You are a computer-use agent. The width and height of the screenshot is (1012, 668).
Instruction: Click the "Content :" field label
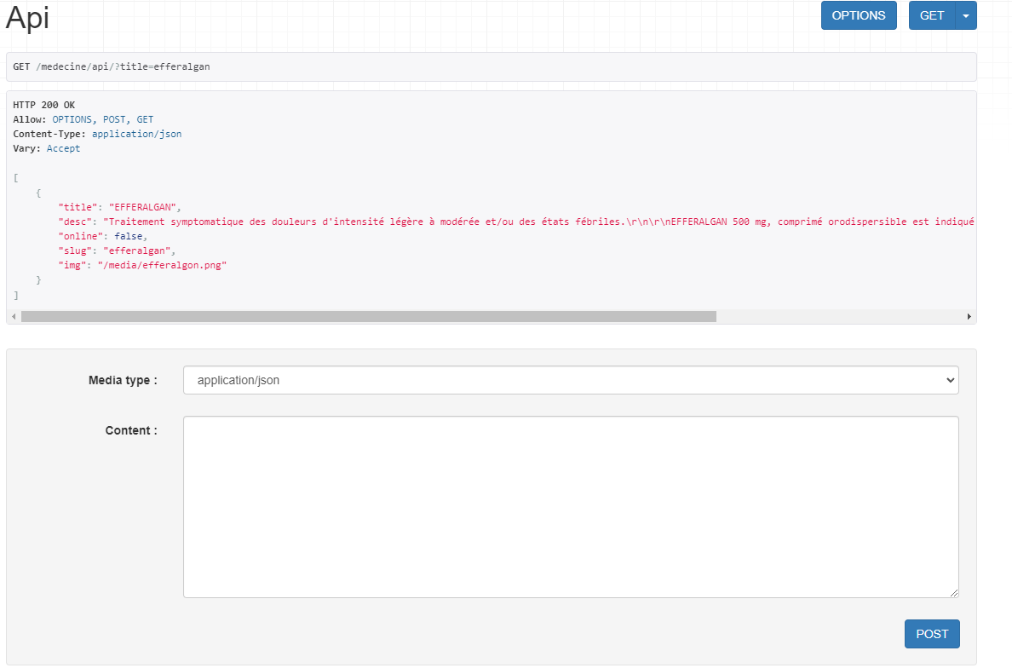tap(131, 430)
